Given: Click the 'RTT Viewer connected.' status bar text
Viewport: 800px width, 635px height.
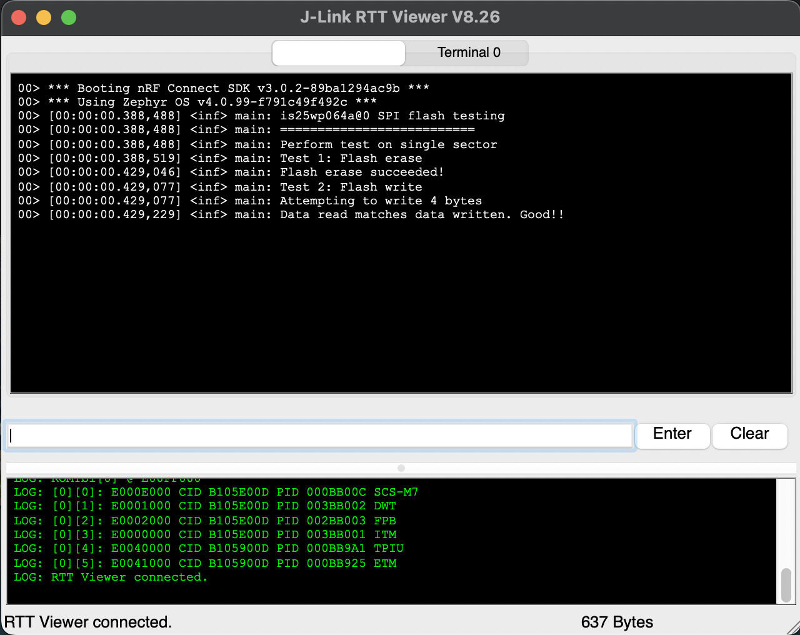Looking at the screenshot, I should (88, 622).
